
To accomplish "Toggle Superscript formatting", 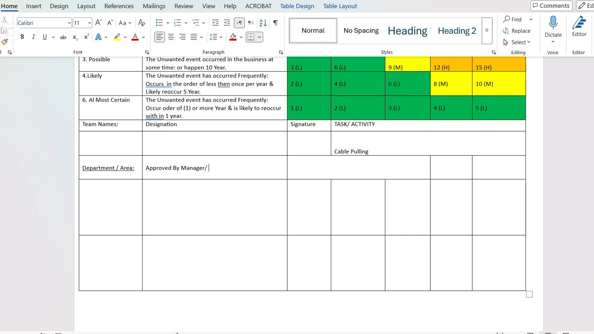I will pyautogui.click(x=86, y=37).
